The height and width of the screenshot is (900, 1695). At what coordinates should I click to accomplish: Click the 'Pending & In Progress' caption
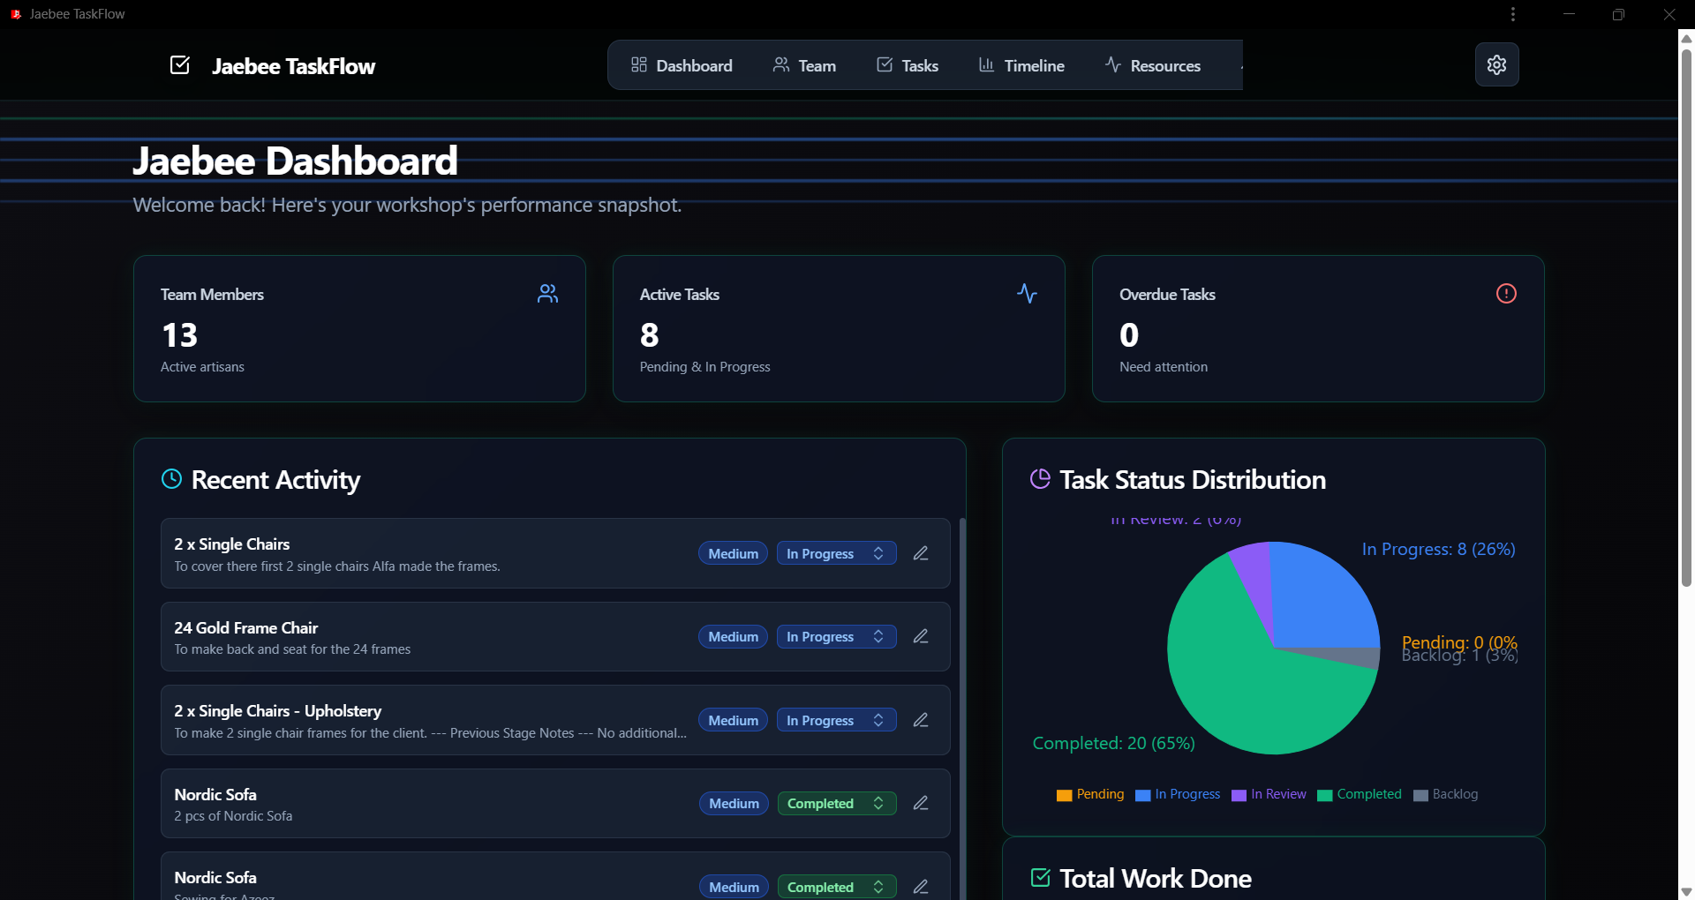pos(704,367)
